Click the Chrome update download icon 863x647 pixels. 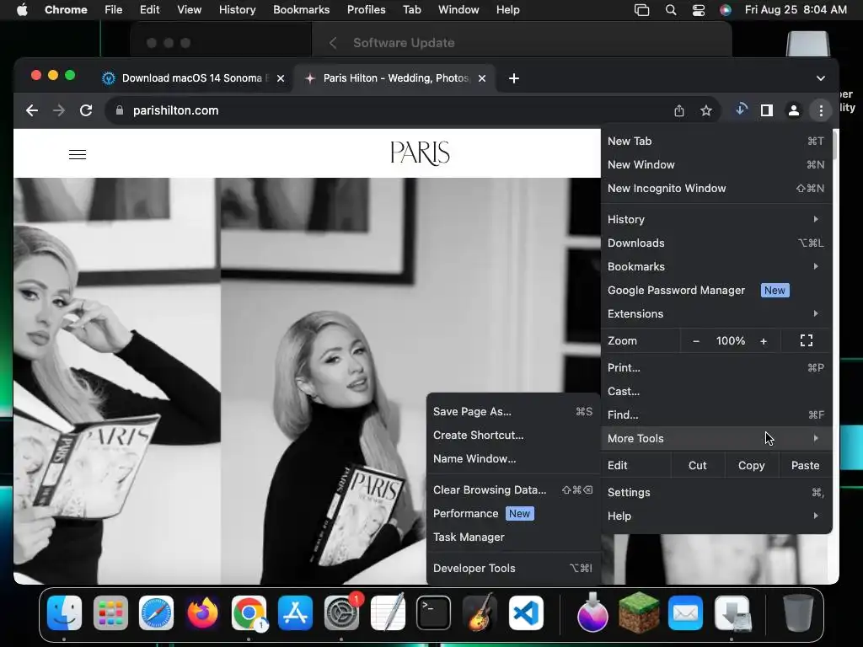(x=741, y=110)
